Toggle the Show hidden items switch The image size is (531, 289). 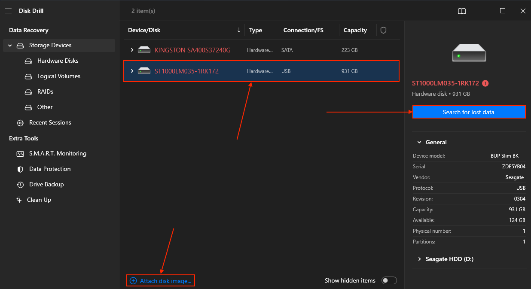(x=389, y=281)
